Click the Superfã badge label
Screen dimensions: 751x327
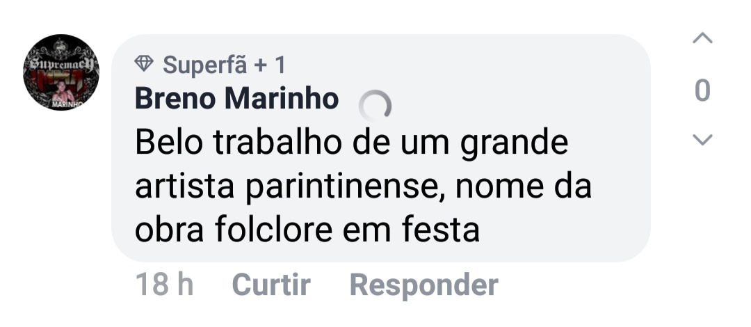(x=205, y=65)
